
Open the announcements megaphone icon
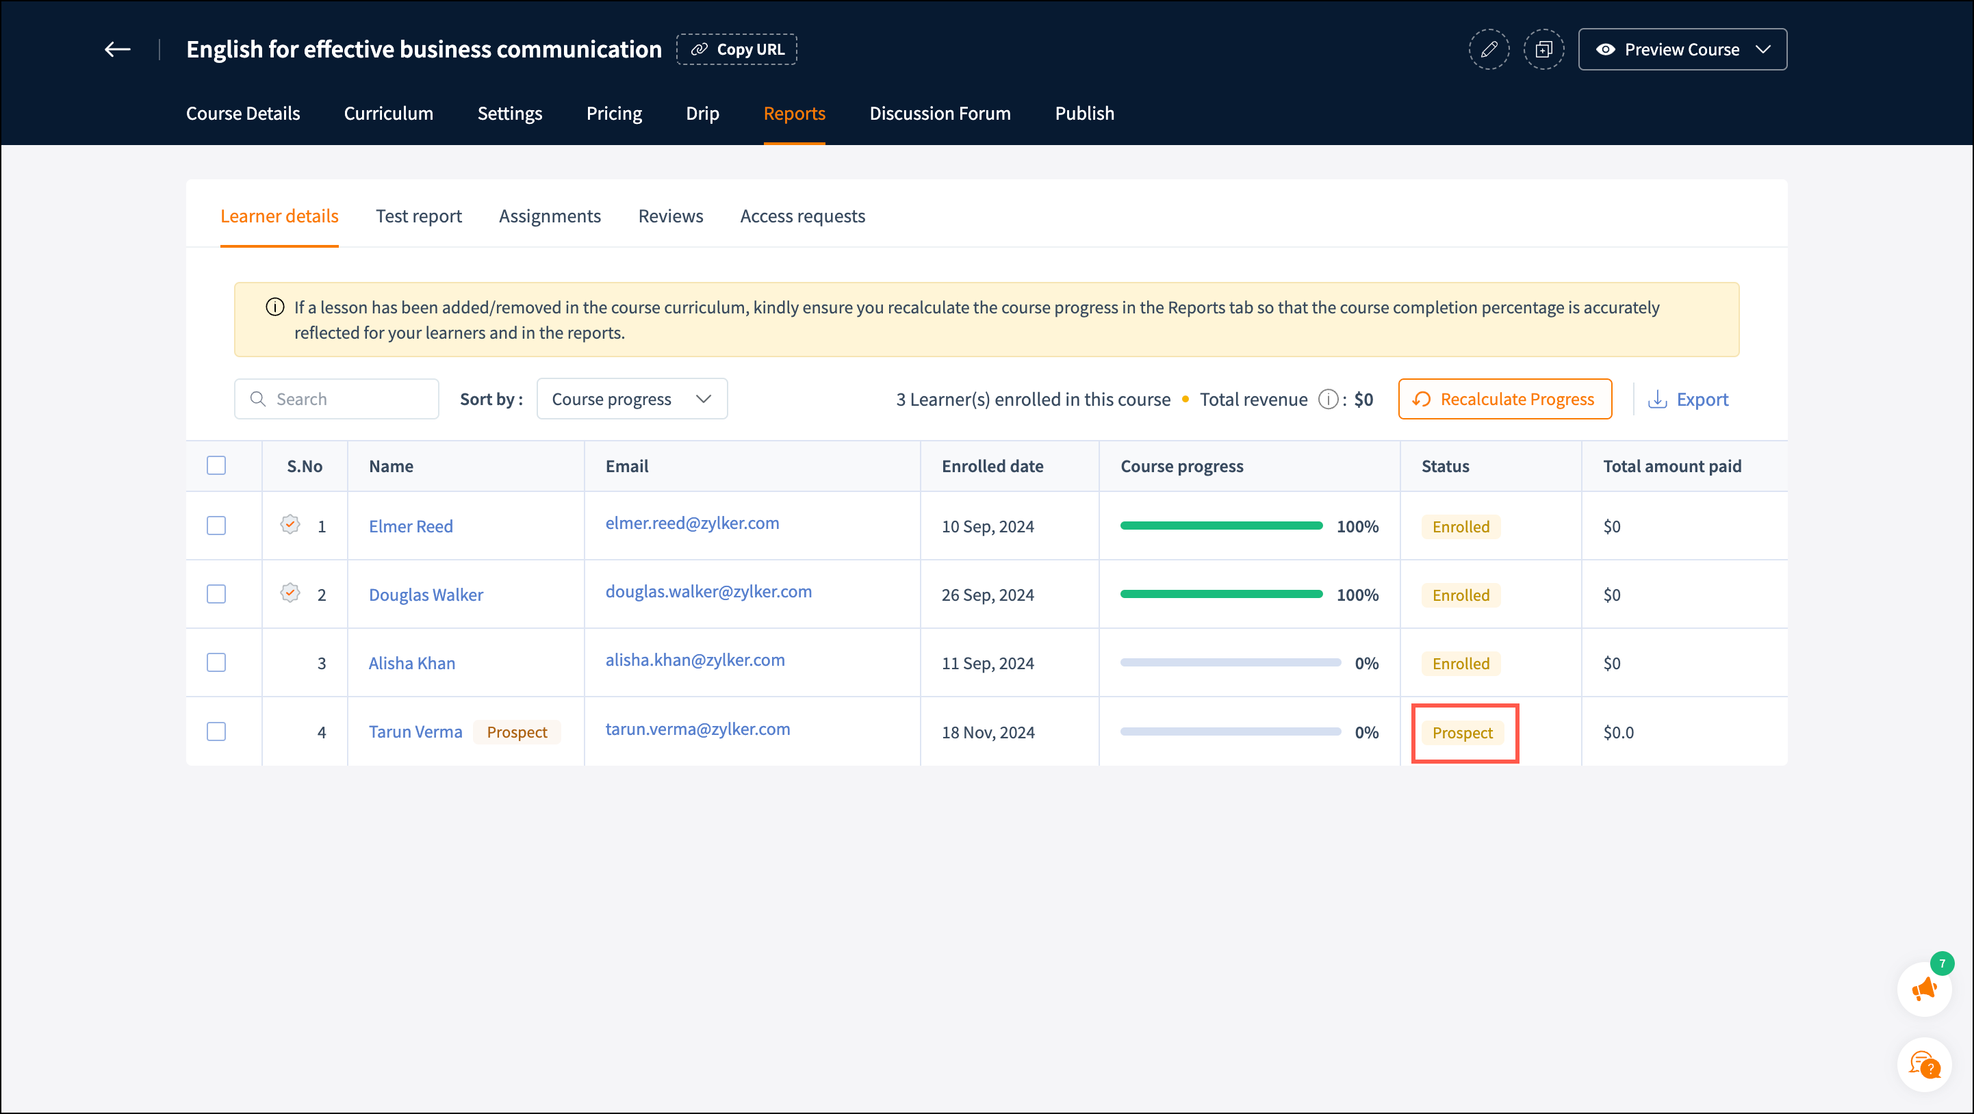click(1924, 989)
